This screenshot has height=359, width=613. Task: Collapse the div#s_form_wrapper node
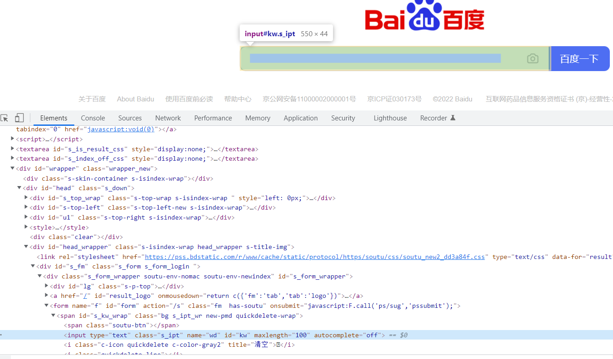[40, 276]
